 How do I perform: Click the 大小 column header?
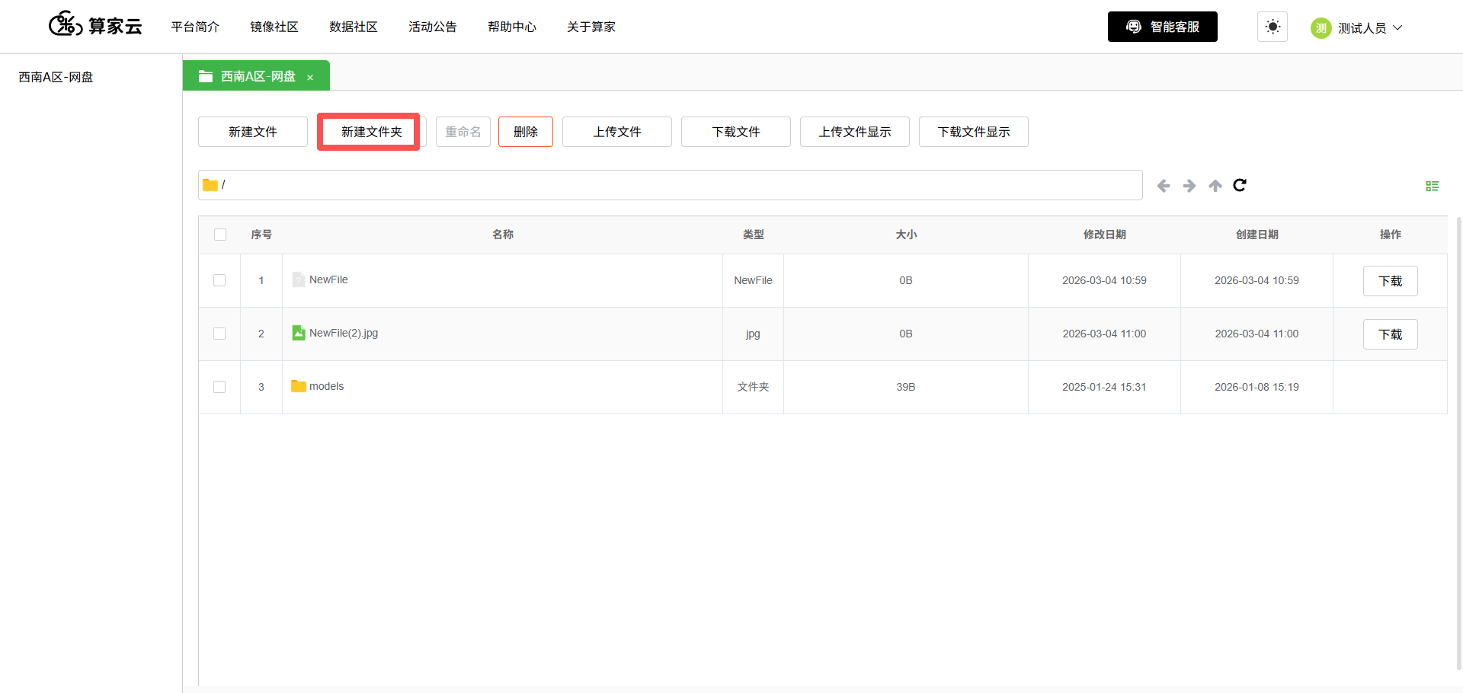906,235
